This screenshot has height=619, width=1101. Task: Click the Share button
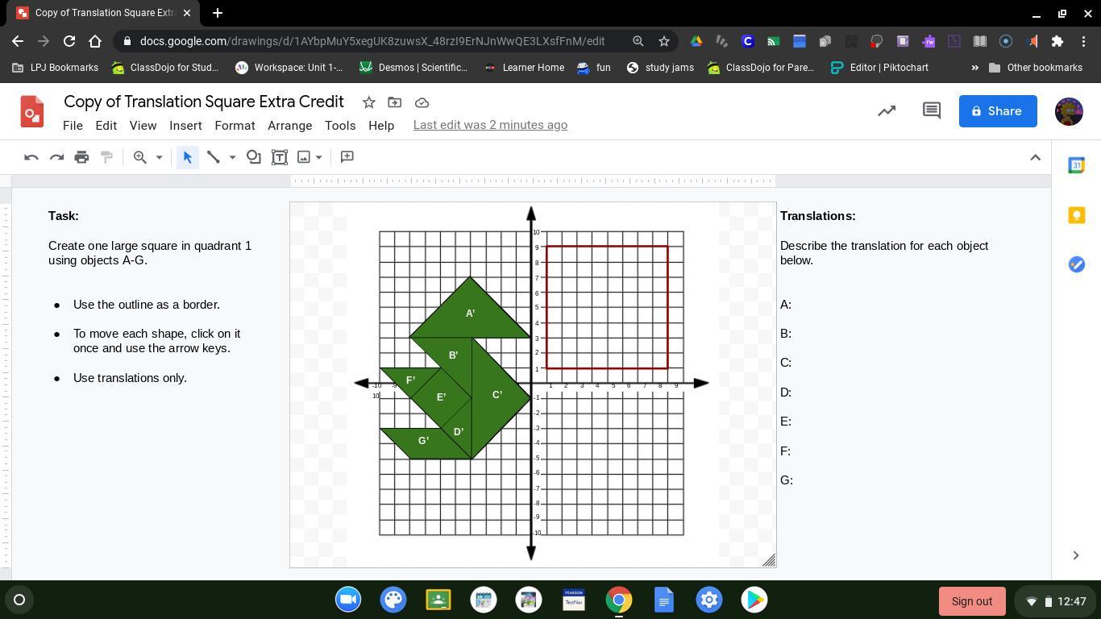click(998, 111)
